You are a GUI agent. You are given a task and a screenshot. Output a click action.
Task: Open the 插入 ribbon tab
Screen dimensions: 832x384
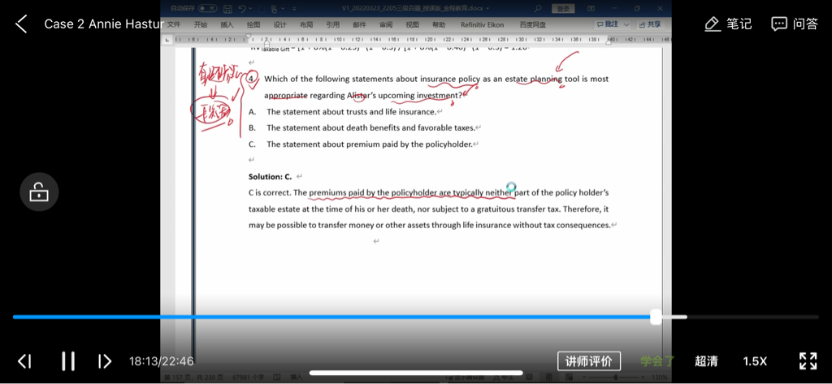227,25
